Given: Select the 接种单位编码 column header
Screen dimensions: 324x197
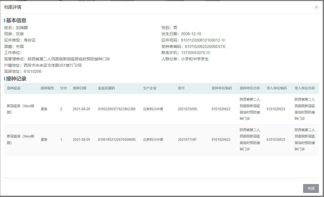Looking at the screenshot, I should click(222, 88).
